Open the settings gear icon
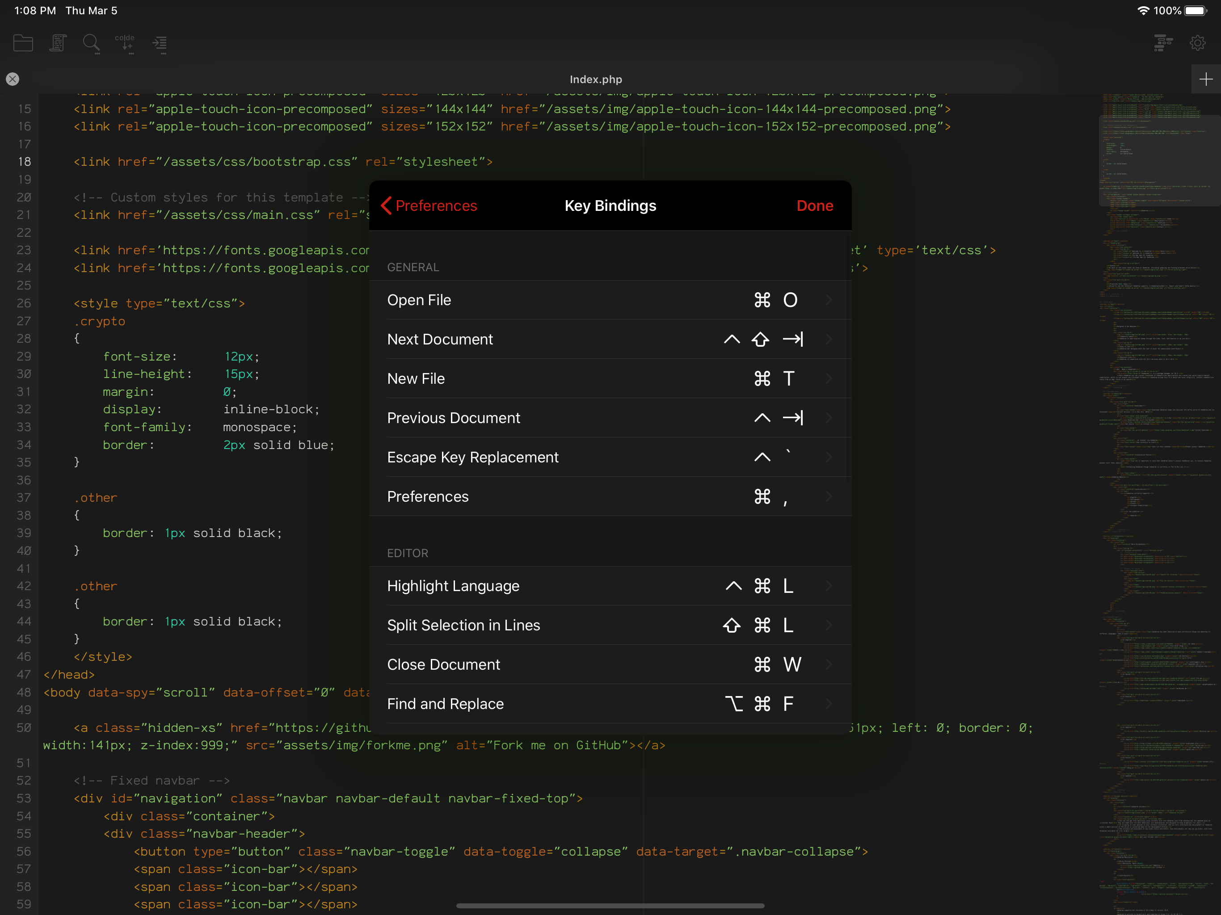The height and width of the screenshot is (915, 1221). tap(1197, 43)
